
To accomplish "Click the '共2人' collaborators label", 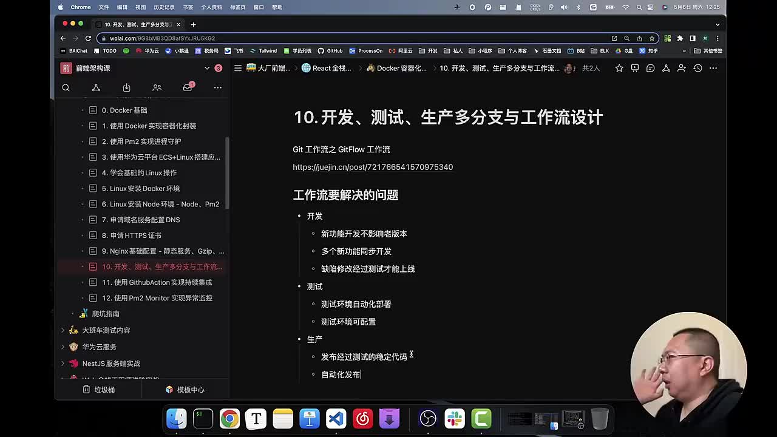I will [591, 68].
